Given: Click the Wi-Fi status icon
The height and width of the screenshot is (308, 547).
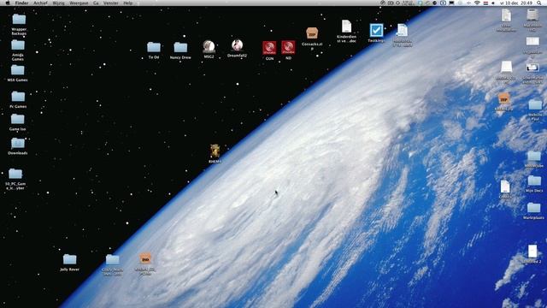Looking at the screenshot, I should [477, 3].
